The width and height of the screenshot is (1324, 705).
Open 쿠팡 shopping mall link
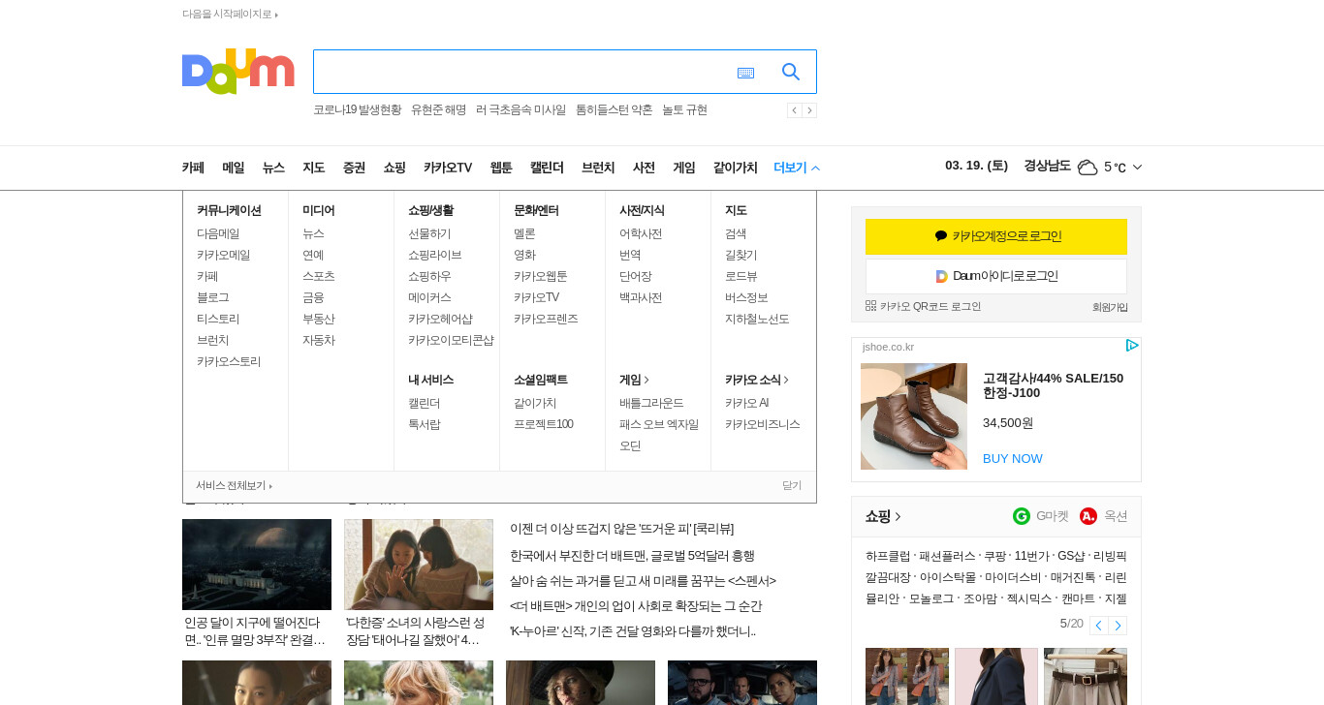click(x=994, y=556)
